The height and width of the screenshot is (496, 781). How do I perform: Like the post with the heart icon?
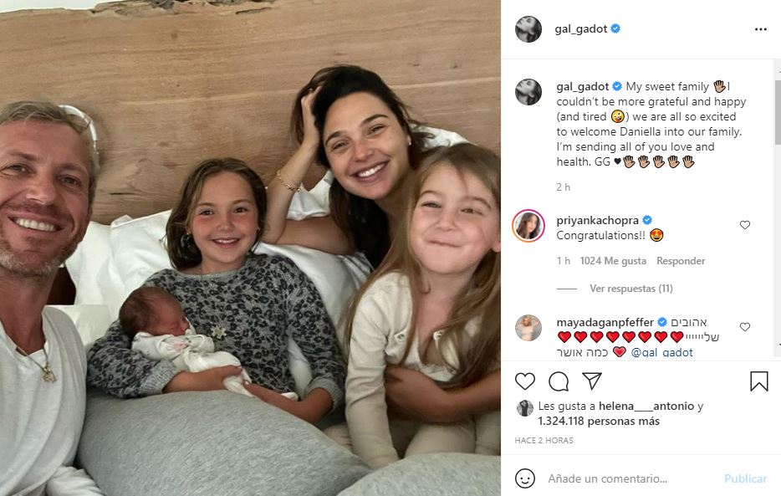(x=525, y=381)
